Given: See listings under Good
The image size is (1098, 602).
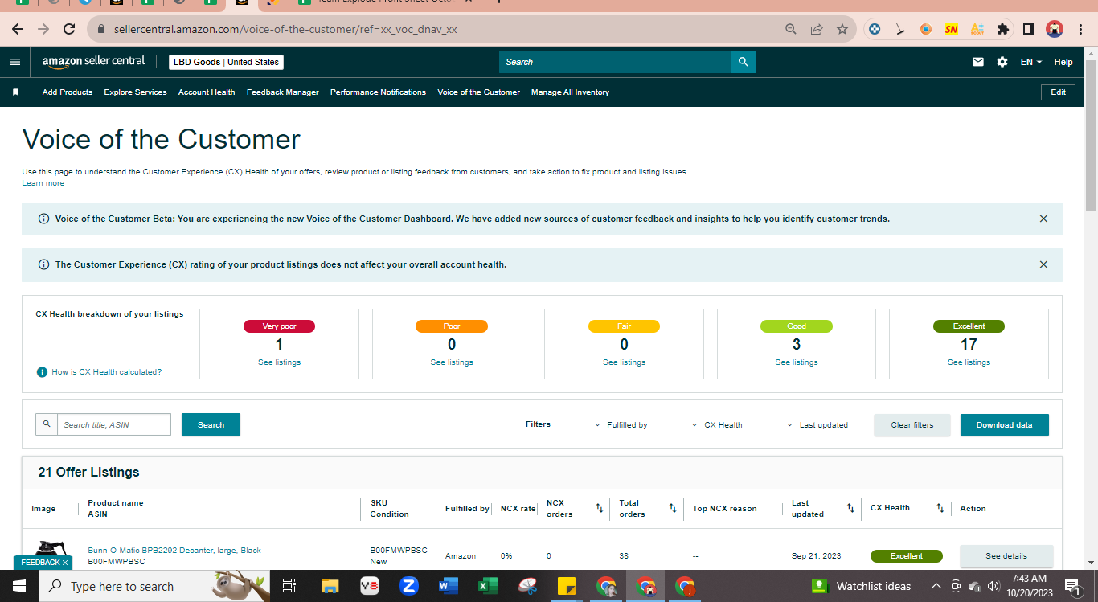Looking at the screenshot, I should pos(797,362).
